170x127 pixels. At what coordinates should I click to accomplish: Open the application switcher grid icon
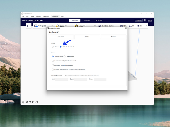145,20
